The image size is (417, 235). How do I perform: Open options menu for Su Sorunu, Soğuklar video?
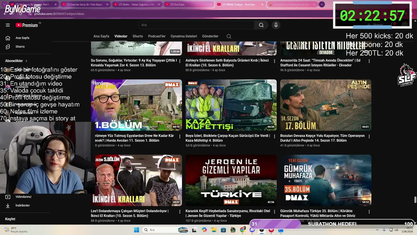click(180, 61)
